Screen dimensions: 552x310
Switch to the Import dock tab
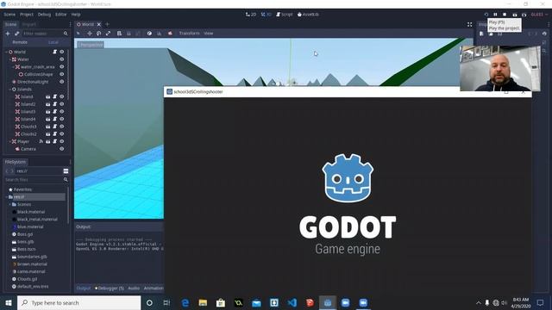click(x=28, y=24)
